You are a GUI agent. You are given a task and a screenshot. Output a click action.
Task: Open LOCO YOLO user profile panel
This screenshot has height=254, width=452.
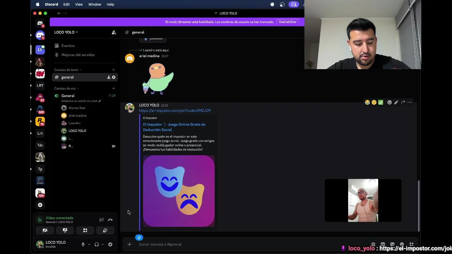(56, 244)
